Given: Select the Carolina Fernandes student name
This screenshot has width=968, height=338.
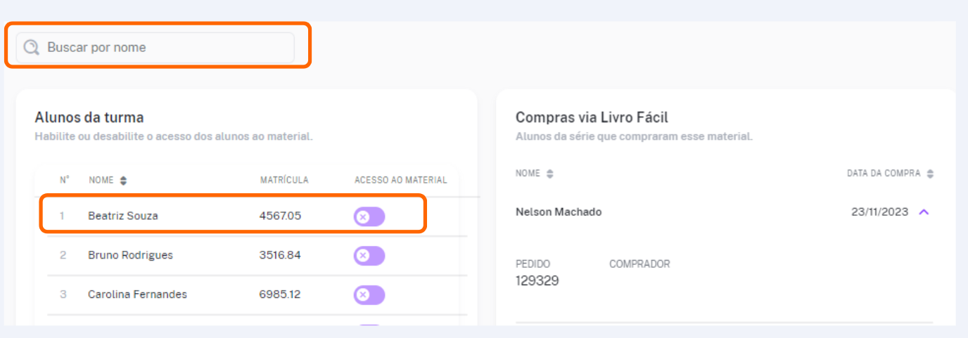Looking at the screenshot, I should coord(138,295).
